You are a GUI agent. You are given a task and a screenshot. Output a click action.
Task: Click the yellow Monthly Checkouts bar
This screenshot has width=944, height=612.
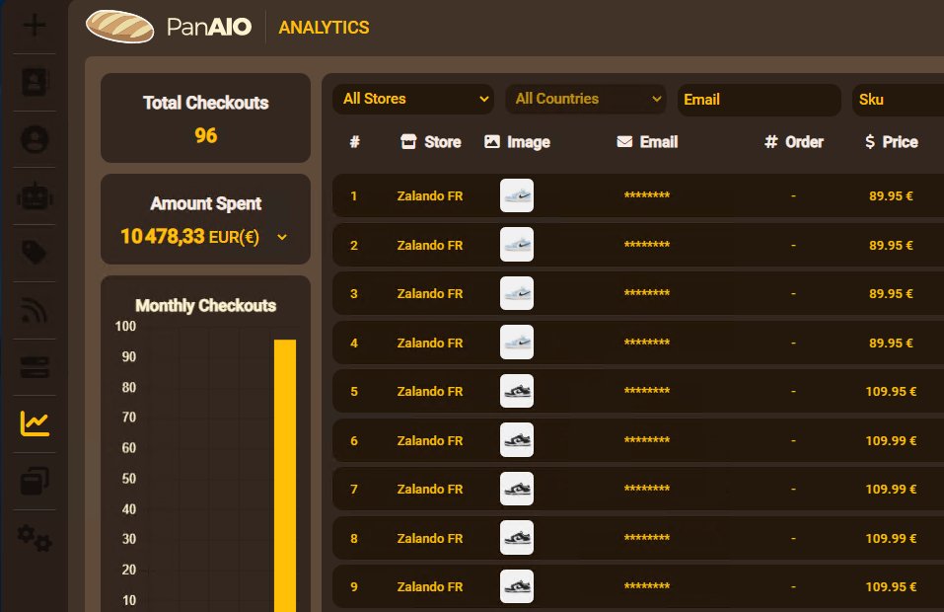pos(285,476)
